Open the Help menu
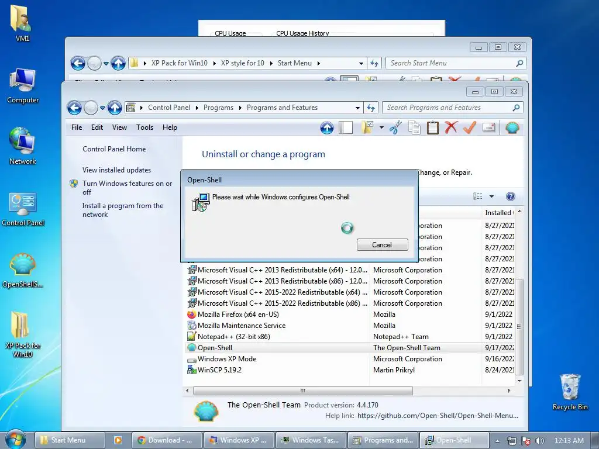 point(170,127)
